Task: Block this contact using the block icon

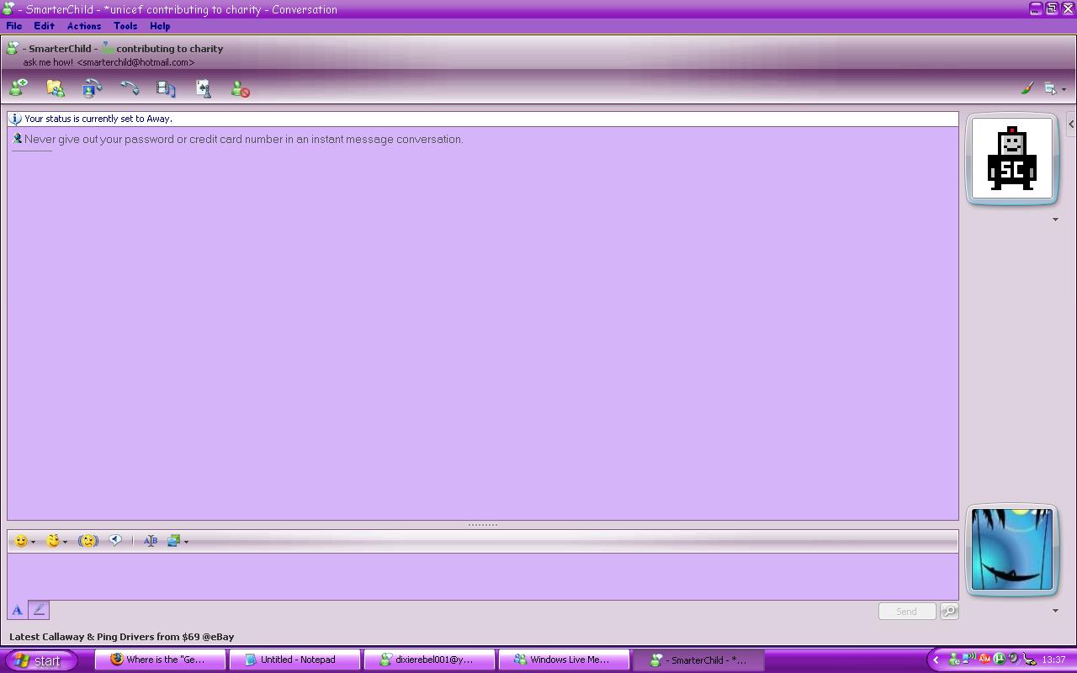Action: point(241,89)
